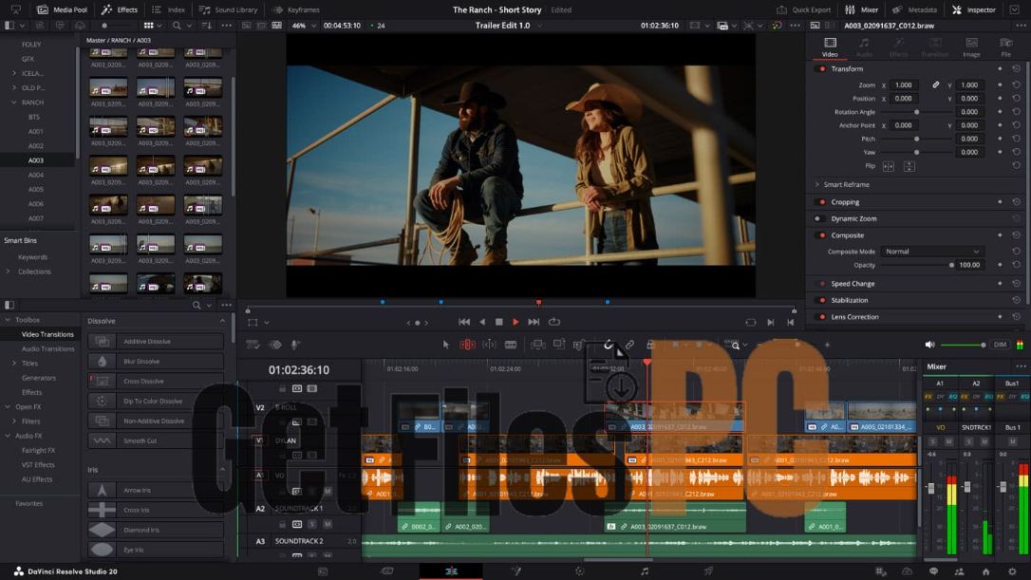Select Video Transitions in Toolbox
Image resolution: width=1031 pixels, height=580 pixels.
[x=47, y=335]
